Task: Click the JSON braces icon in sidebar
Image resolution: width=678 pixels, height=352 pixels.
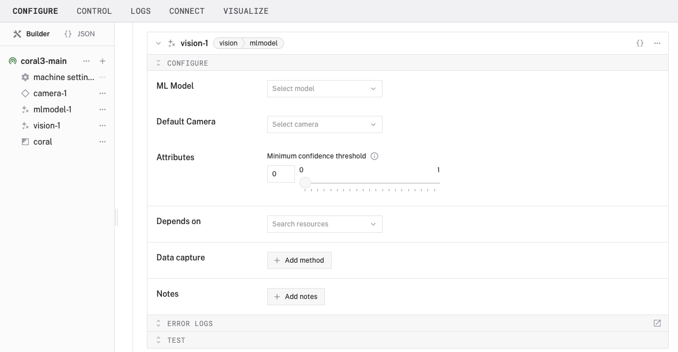Action: pos(68,34)
